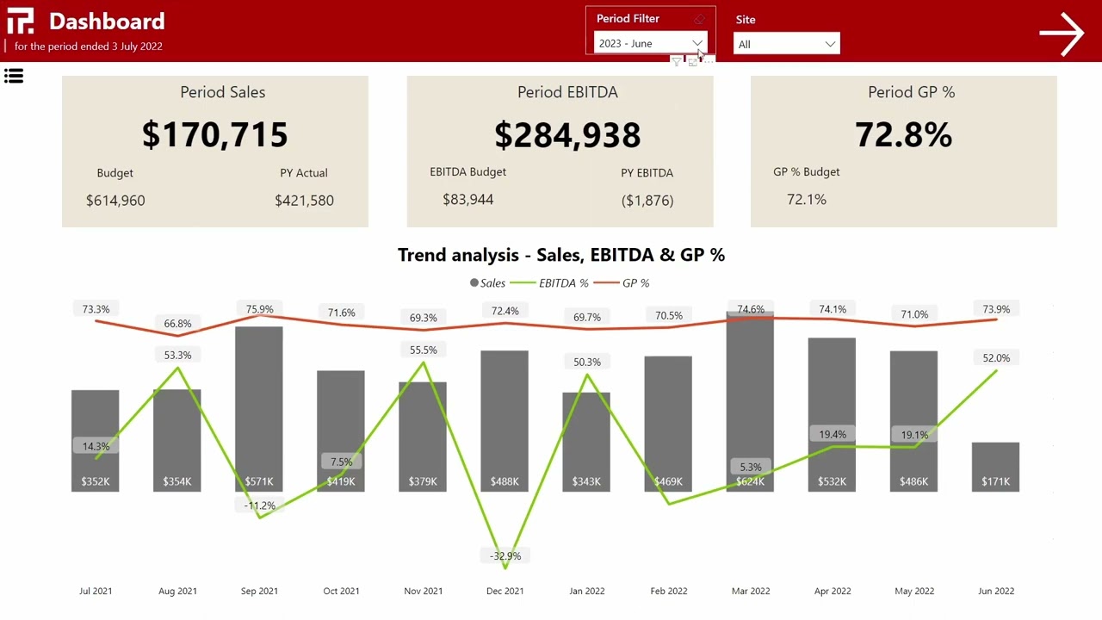Select the Jun 2022 sales bar $171K
1102x620 pixels.
click(995, 467)
